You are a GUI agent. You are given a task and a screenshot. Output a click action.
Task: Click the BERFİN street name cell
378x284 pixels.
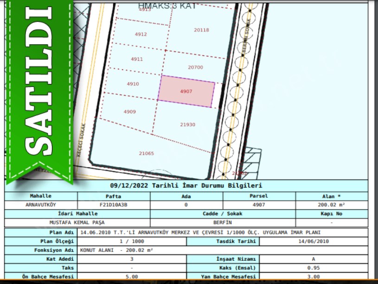(x=223, y=222)
